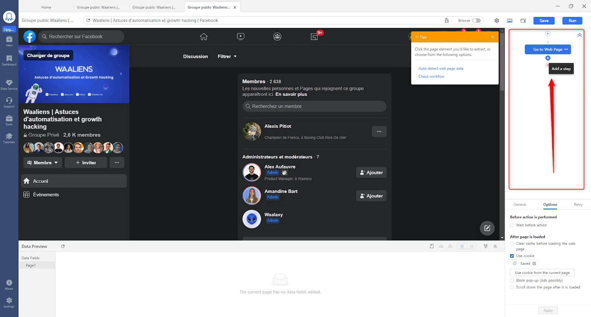The height and width of the screenshot is (317, 591).
Task: Open the Data Service section
Action: pyautogui.click(x=9, y=85)
